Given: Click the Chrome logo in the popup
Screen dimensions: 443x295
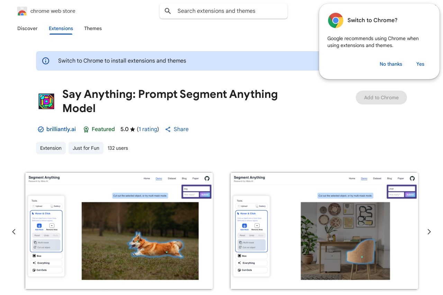Looking at the screenshot, I should click(336, 20).
